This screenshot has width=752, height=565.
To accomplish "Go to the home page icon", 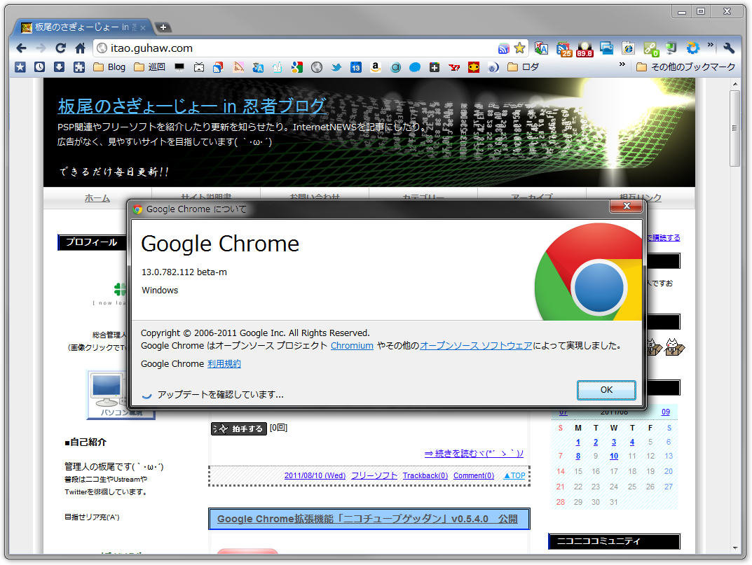I will tap(80, 48).
